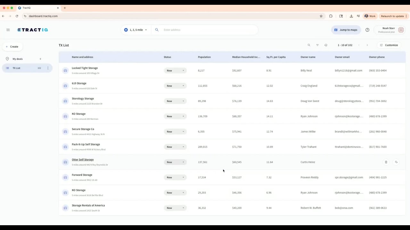Reload the page in the browser
This screenshot has height=230, width=410.
coord(17,16)
